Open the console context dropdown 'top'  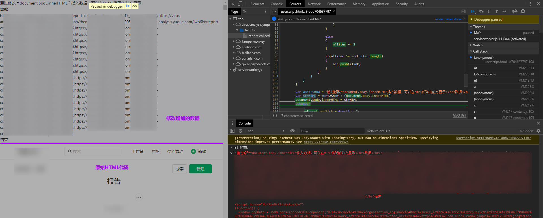(x=266, y=131)
